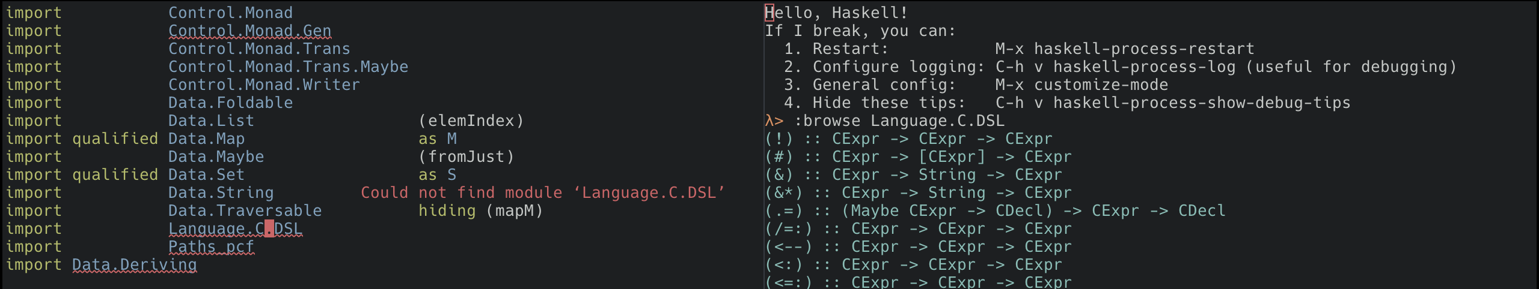
Task: Click 'customize-mode' in the General config tip
Action: tap(1100, 85)
